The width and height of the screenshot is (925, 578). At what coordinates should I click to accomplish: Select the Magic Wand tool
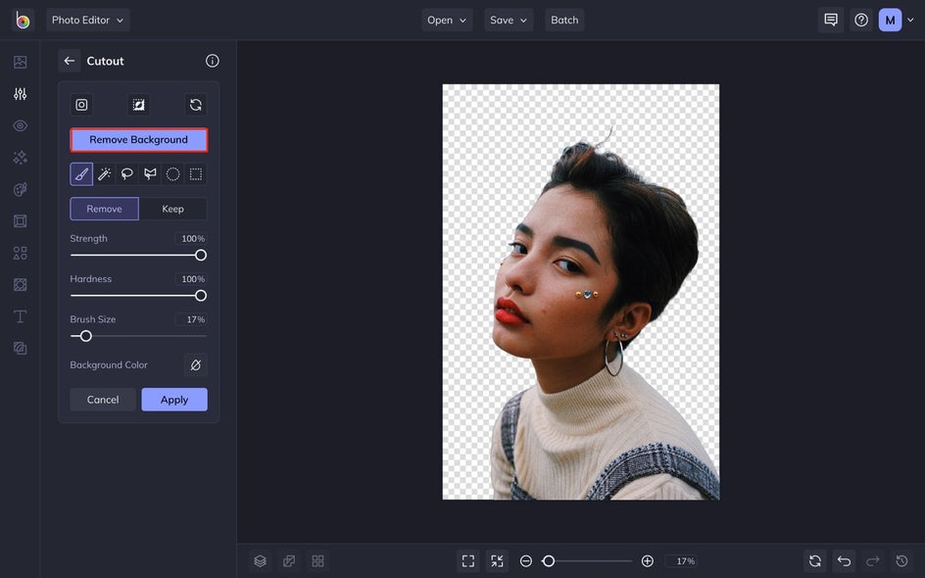coord(105,174)
